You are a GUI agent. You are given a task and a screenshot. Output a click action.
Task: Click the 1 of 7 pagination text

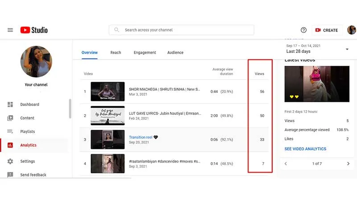tap(317, 164)
